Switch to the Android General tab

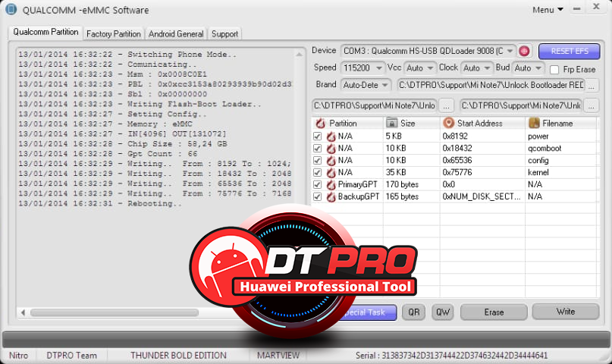click(176, 34)
